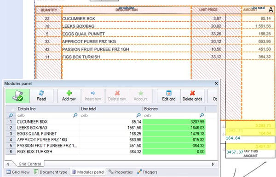Click the QUANTITY column header on invoice
Screen dimensions: 276x177
(49, 10)
